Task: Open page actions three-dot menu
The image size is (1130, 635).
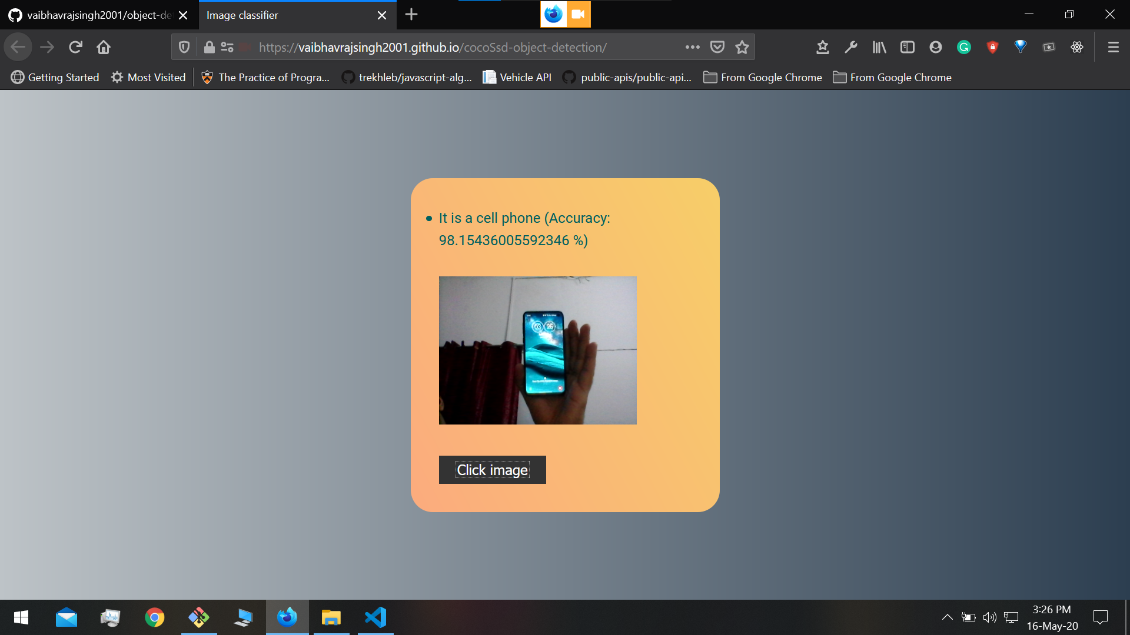Action: pos(692,47)
